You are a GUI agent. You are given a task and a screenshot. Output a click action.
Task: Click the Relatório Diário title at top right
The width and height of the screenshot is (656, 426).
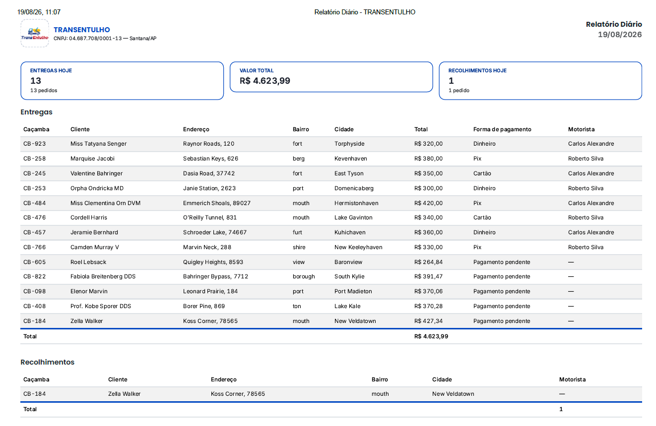tap(614, 24)
